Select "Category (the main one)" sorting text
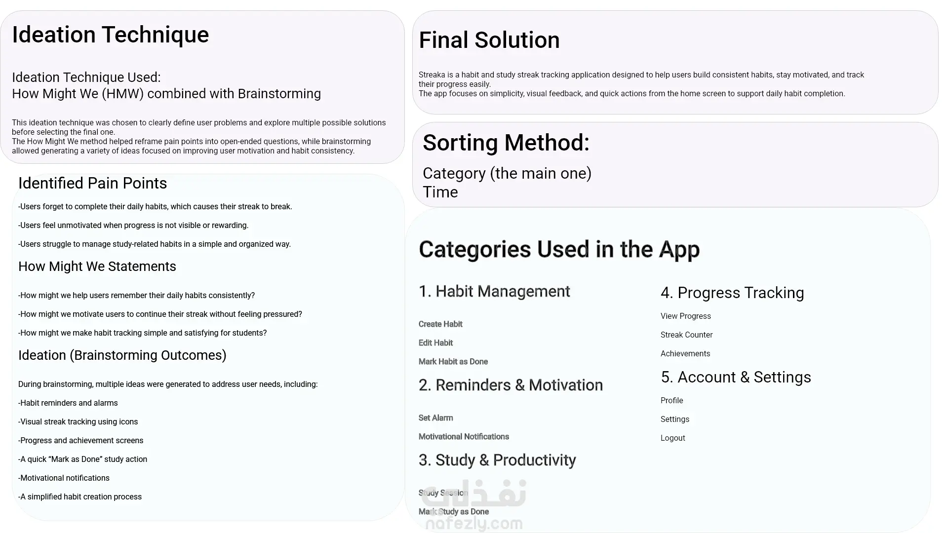The width and height of the screenshot is (948, 533). tap(507, 174)
